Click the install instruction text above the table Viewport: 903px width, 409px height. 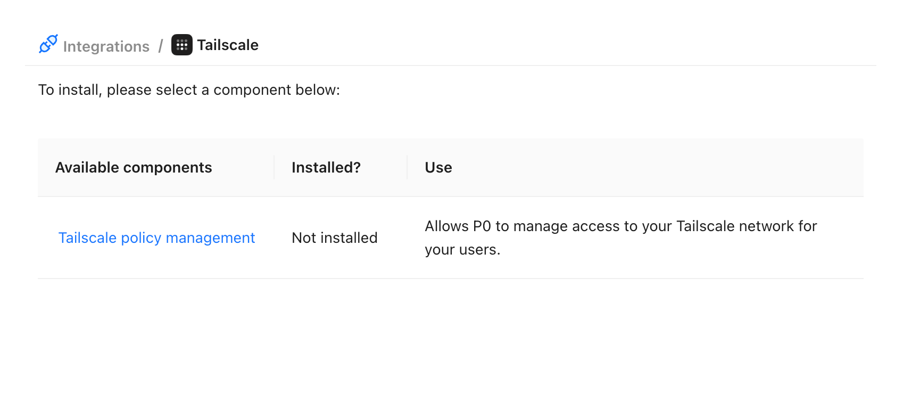click(x=189, y=89)
